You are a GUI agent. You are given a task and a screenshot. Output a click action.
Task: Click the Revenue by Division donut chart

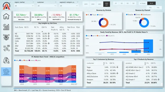[x=104, y=23]
